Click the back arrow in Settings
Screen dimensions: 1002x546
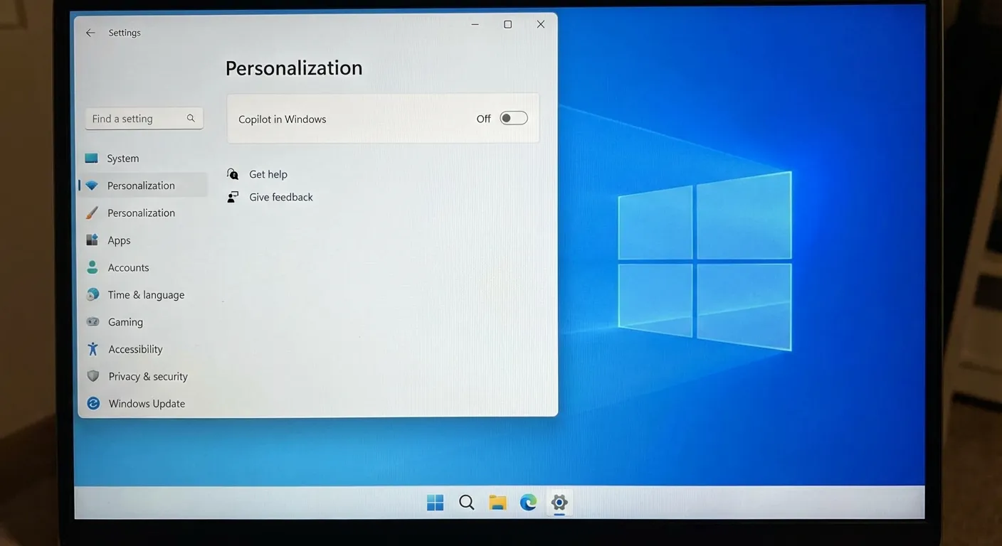pos(90,32)
